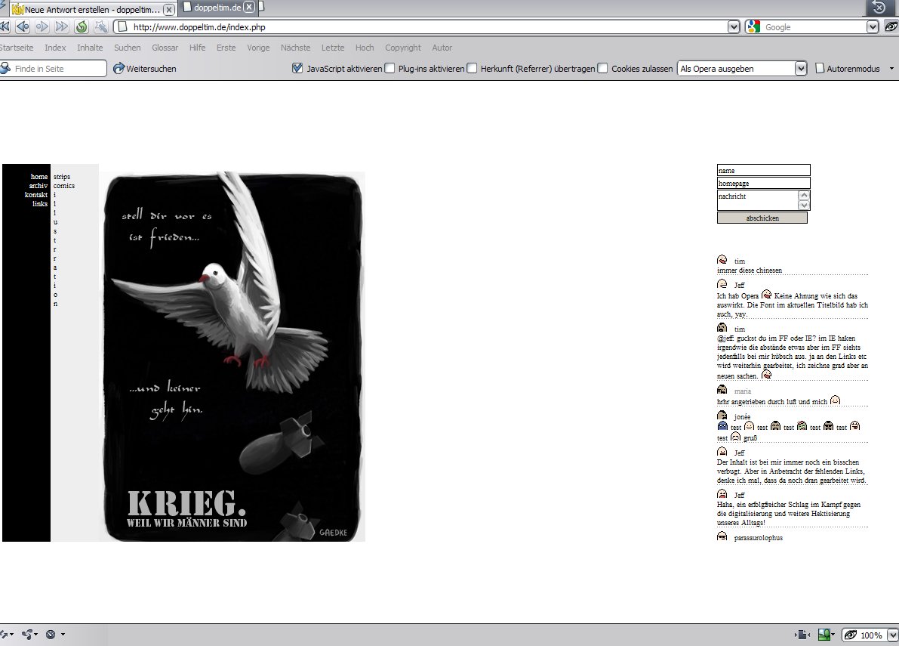This screenshot has width=899, height=646.
Task: Open the closed tabs trash icon
Action: 879,8
